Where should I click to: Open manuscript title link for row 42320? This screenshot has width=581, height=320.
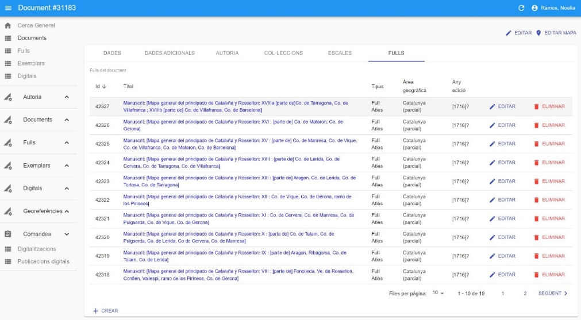click(x=229, y=237)
